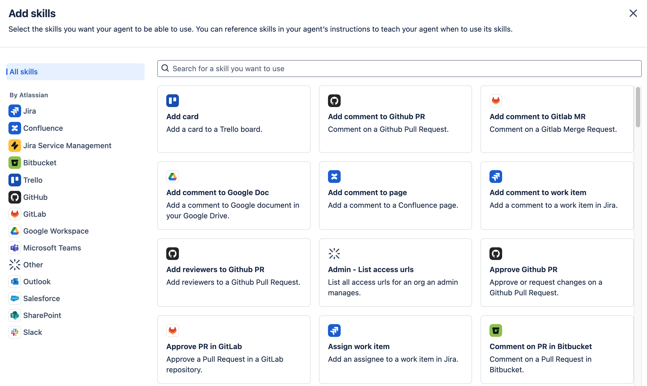
Task: Close the Add skills dialog
Action: 633,13
